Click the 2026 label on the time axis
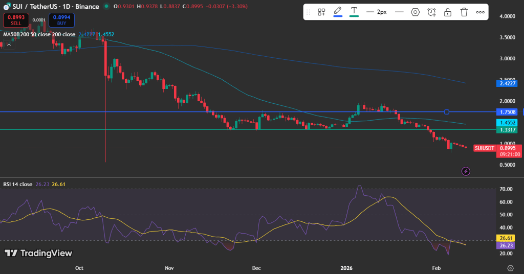The height and width of the screenshot is (274, 524). coord(346,268)
